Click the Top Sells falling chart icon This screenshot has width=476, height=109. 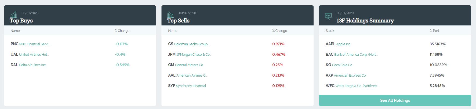coord(171,14)
